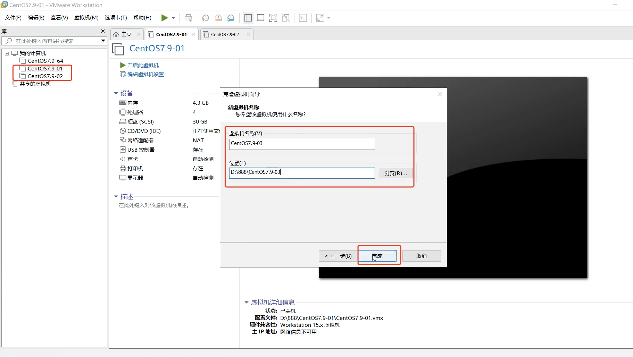Click the 开启此虚拟机 link

click(x=143, y=65)
